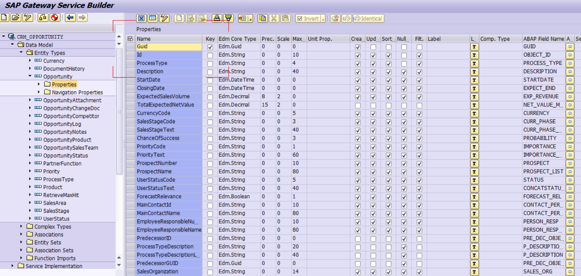Delete a row with the red-minus icon
Image resolution: width=581 pixels, height=276 pixels.
[202, 18]
